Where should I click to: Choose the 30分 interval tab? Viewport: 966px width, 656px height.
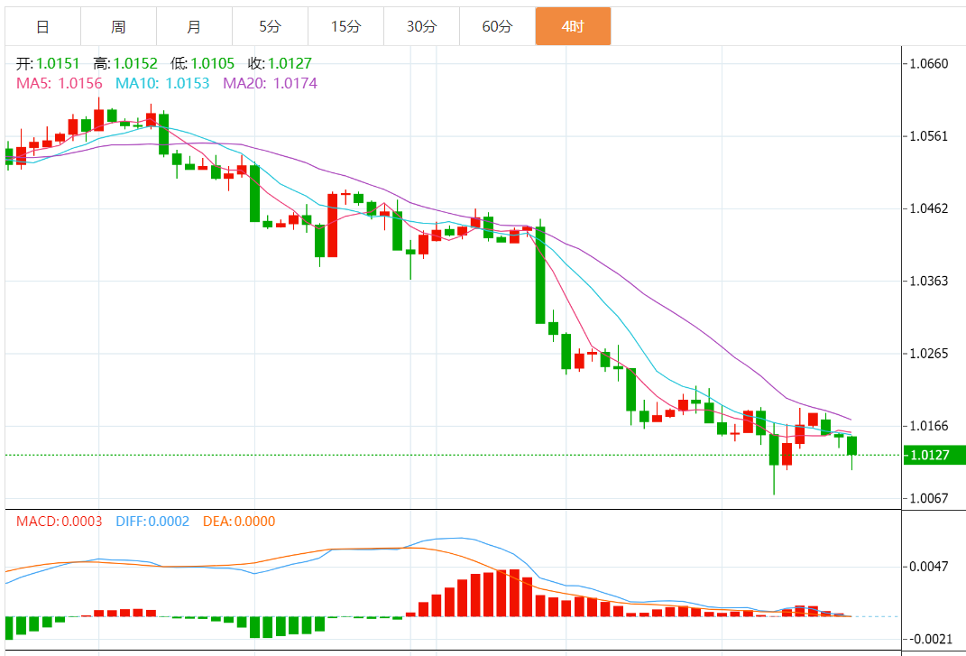click(x=421, y=26)
